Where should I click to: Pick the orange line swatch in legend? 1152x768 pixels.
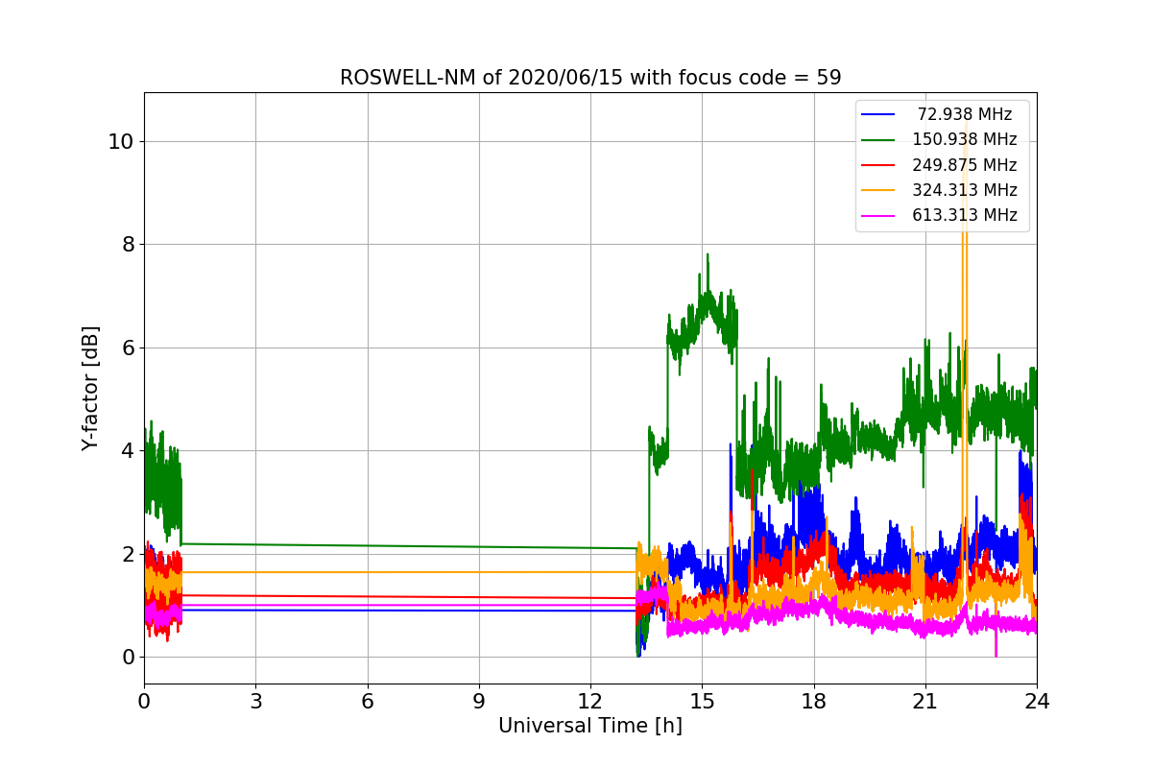tap(878, 191)
